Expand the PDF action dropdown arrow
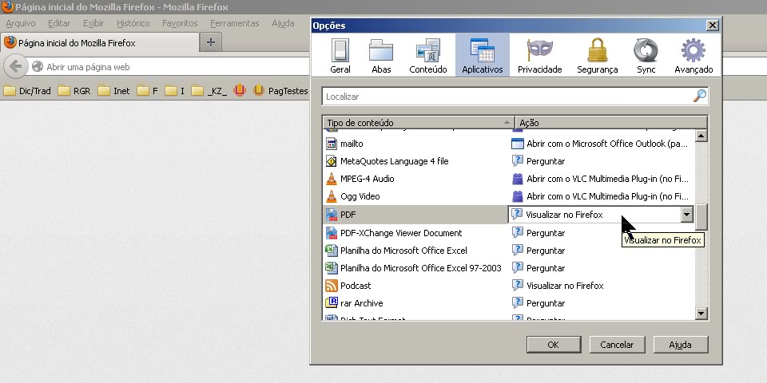The image size is (767, 383). (x=686, y=215)
